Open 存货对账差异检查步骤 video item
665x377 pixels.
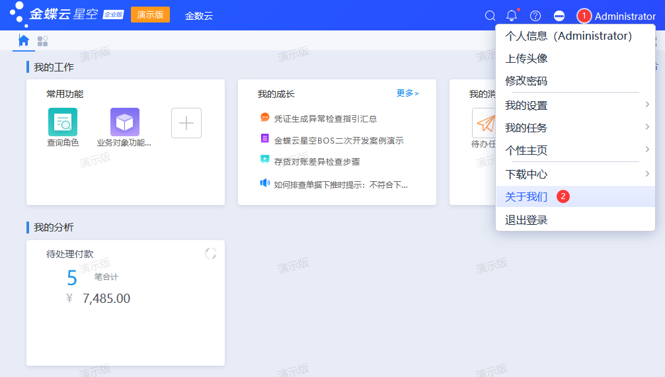(317, 162)
